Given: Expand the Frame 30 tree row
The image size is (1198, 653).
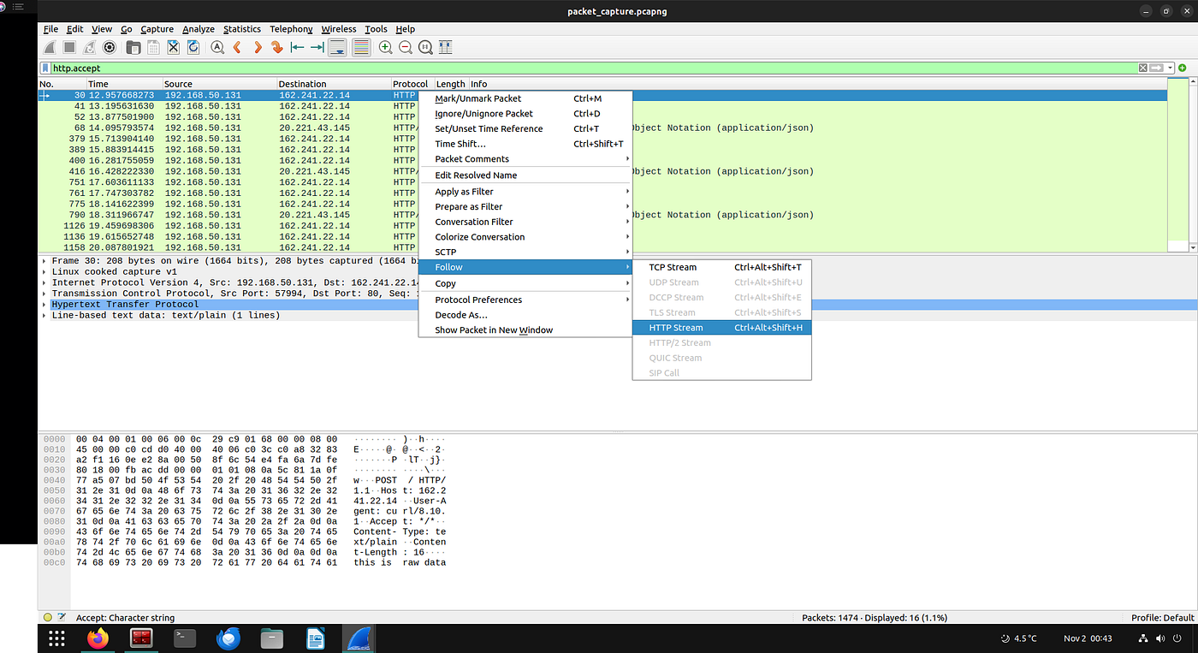Looking at the screenshot, I should pyautogui.click(x=44, y=261).
